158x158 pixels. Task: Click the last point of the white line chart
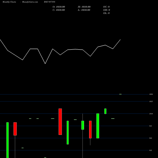[120, 39]
